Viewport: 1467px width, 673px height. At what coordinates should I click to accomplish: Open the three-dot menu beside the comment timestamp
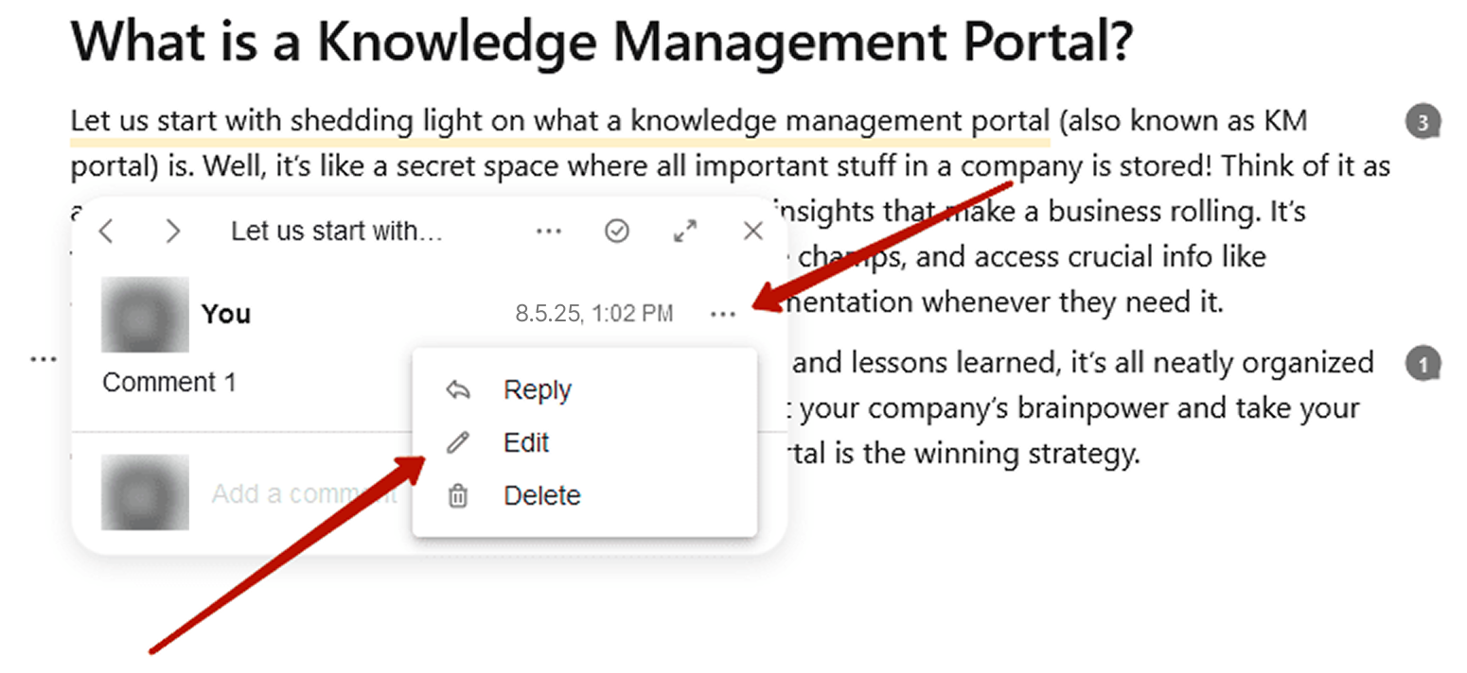tap(722, 315)
